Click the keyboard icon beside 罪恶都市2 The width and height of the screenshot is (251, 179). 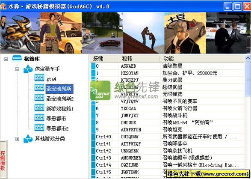[x=39, y=128]
